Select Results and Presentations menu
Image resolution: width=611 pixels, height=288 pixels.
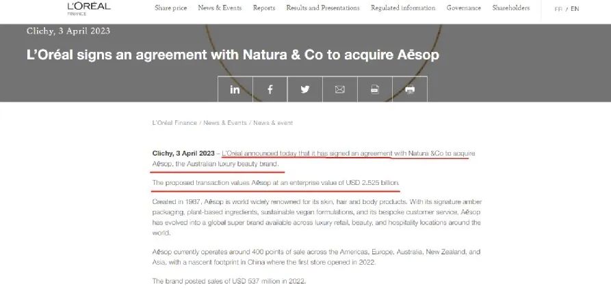[x=323, y=8]
